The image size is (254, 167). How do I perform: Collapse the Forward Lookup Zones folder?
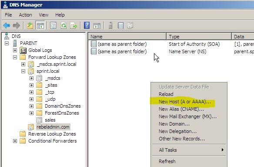(x=15, y=57)
